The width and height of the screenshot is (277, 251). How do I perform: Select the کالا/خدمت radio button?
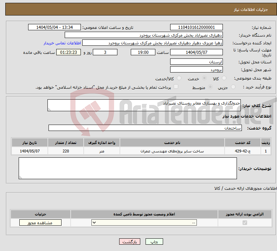[x=179, y=78]
